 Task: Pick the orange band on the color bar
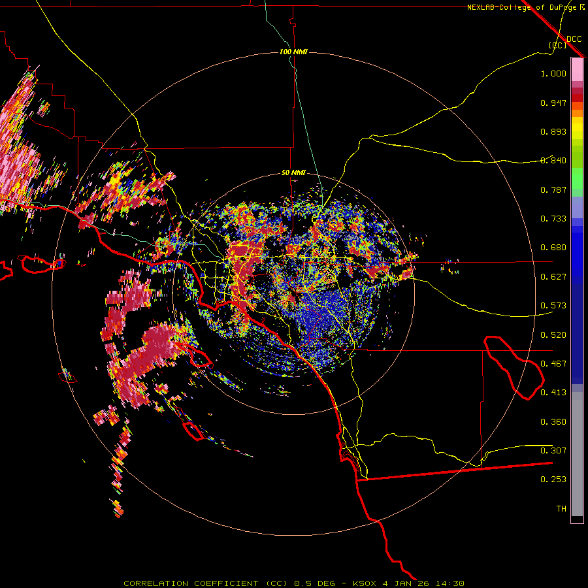[x=577, y=113]
